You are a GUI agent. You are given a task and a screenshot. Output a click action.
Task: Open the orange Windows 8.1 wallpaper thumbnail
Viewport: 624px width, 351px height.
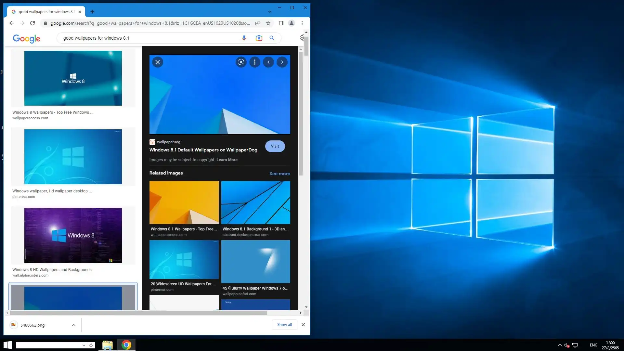click(x=184, y=202)
